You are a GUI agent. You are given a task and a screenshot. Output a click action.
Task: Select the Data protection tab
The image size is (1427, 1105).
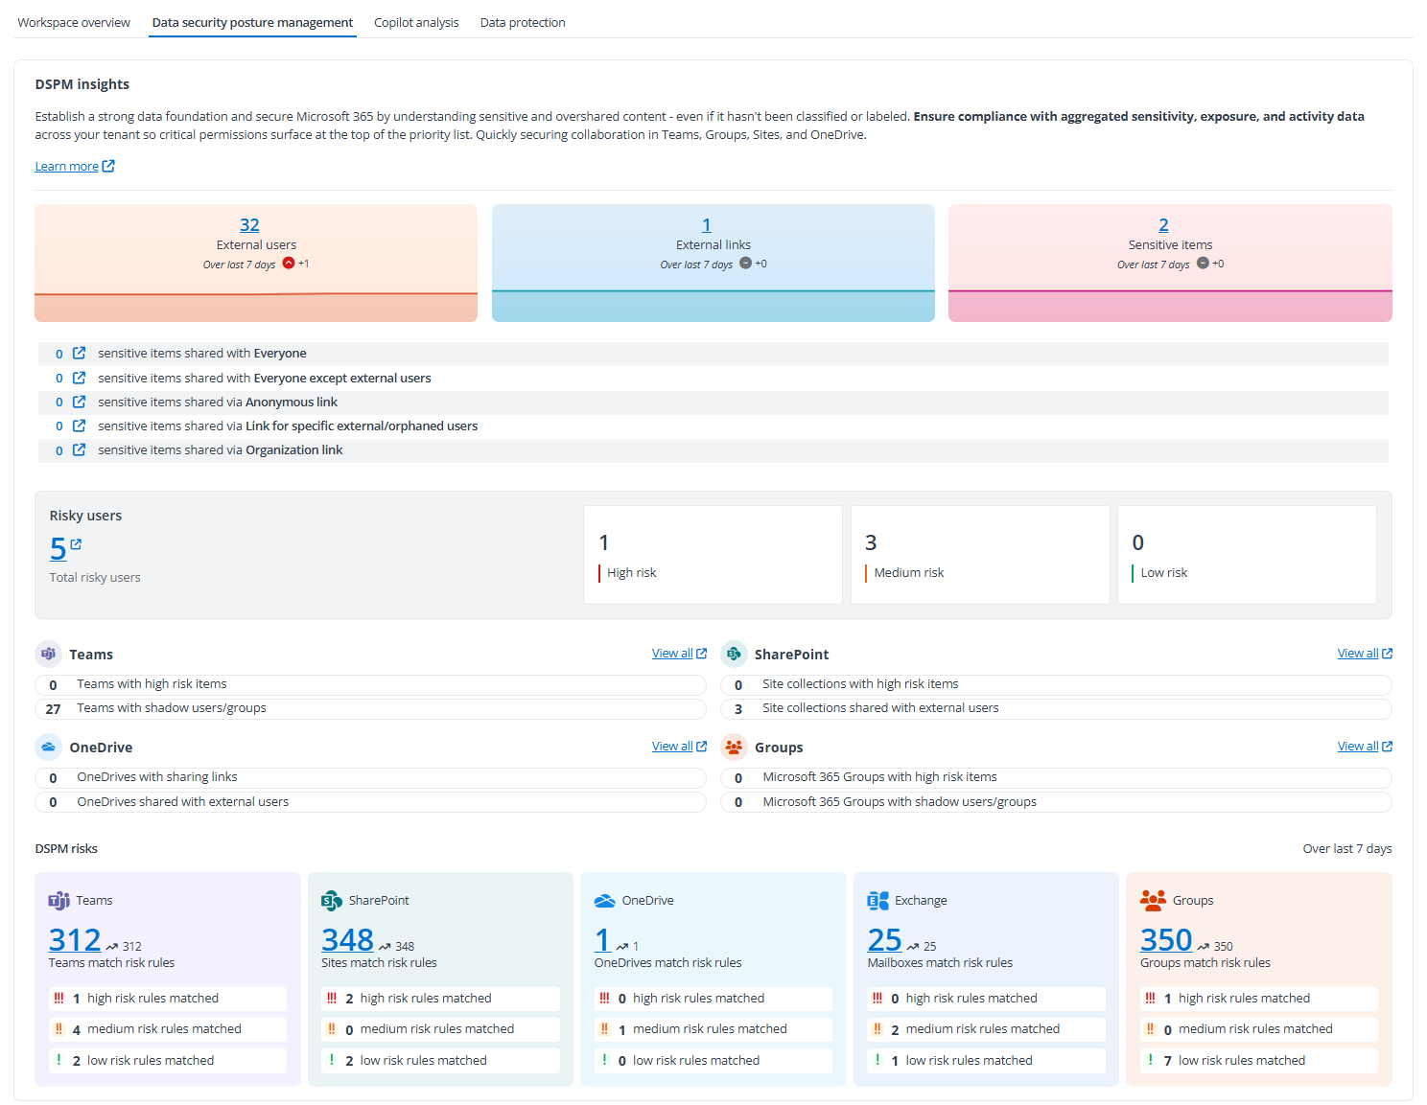click(x=523, y=22)
